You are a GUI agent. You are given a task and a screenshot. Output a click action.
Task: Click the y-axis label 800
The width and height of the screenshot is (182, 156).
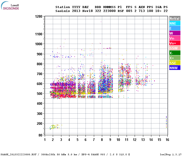(40, 64)
